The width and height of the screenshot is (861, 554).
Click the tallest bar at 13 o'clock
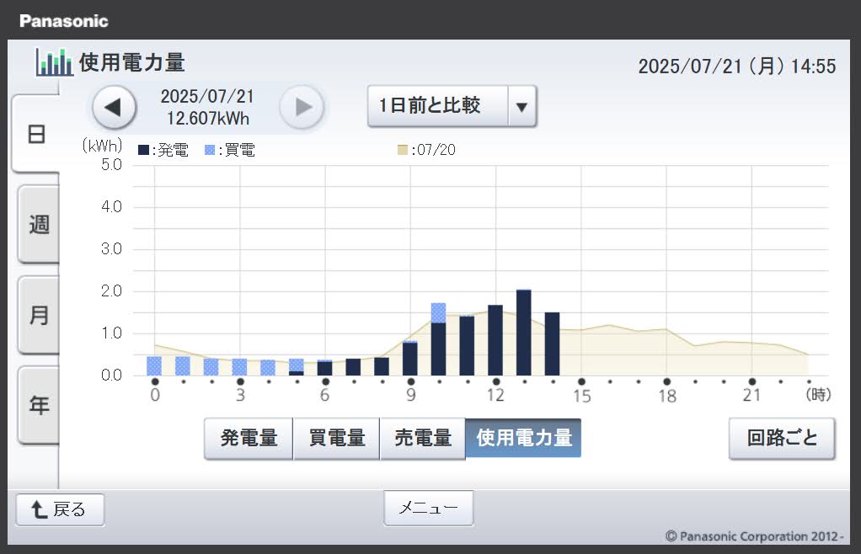click(x=523, y=333)
